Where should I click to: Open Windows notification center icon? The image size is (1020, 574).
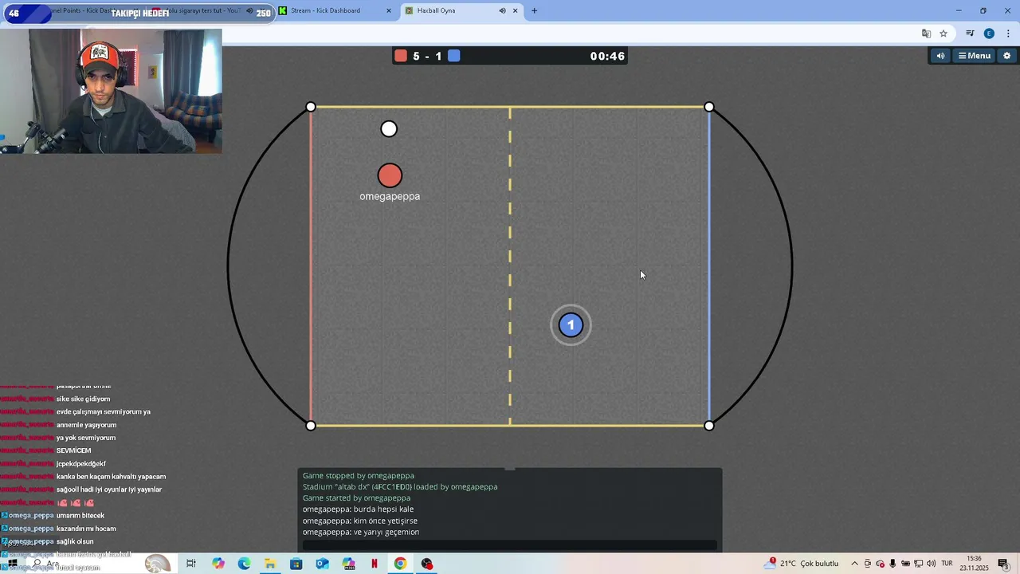pyautogui.click(x=1003, y=564)
